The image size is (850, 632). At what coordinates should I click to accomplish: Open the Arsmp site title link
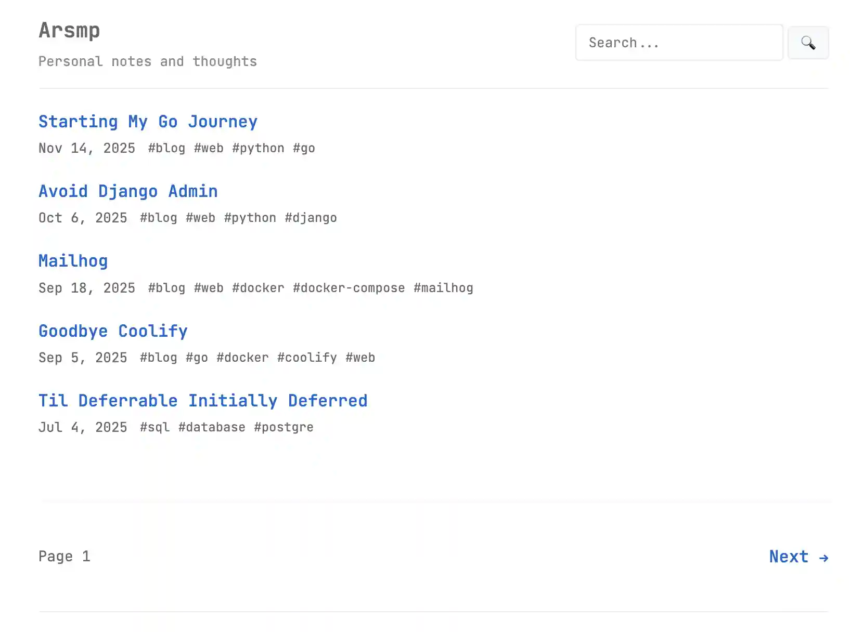click(x=69, y=30)
